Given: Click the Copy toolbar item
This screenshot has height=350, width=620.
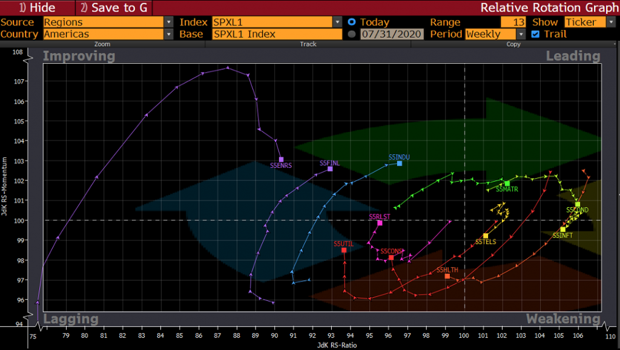Looking at the screenshot, I should point(513,44).
